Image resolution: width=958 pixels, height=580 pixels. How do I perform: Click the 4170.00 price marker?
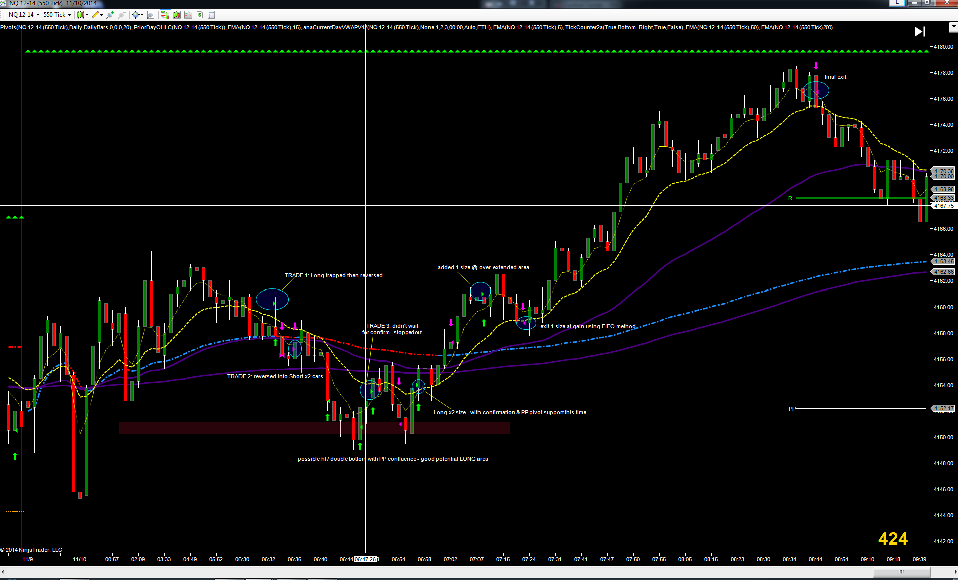coord(944,176)
